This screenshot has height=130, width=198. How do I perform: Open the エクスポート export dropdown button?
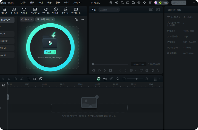coord(179,3)
